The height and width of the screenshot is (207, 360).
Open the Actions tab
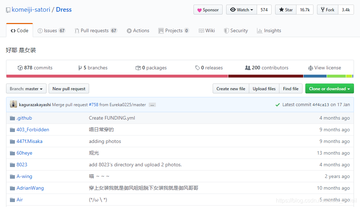pos(138,31)
